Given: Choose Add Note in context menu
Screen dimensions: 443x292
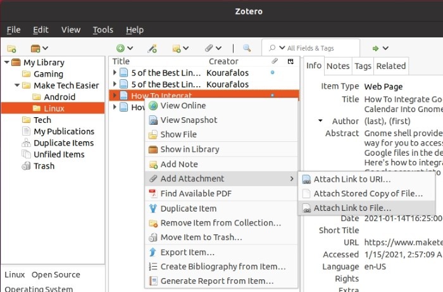Looking at the screenshot, I should click(221, 164).
